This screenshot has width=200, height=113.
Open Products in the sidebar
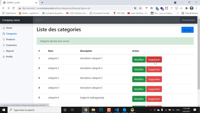pos(10,40)
